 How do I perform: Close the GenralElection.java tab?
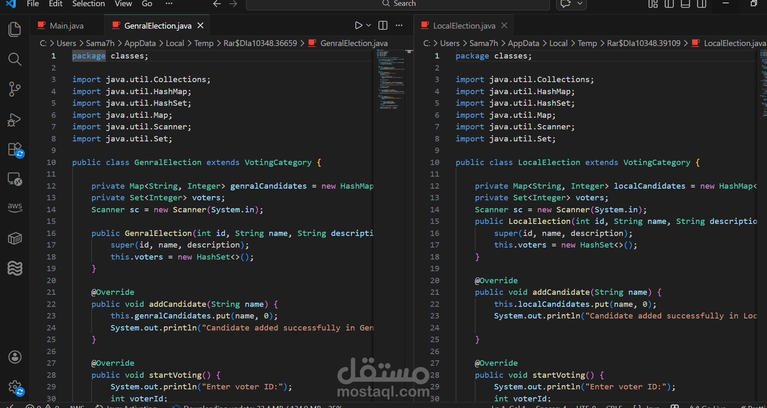click(x=200, y=26)
